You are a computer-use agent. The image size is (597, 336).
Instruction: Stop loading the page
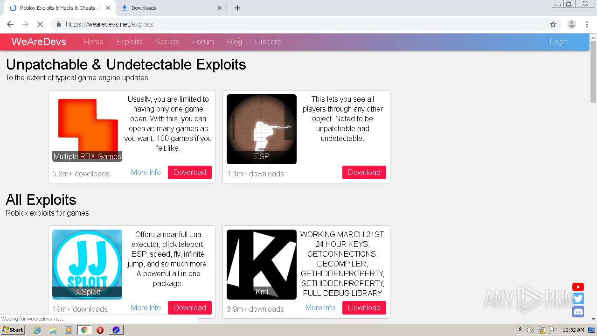[40, 24]
